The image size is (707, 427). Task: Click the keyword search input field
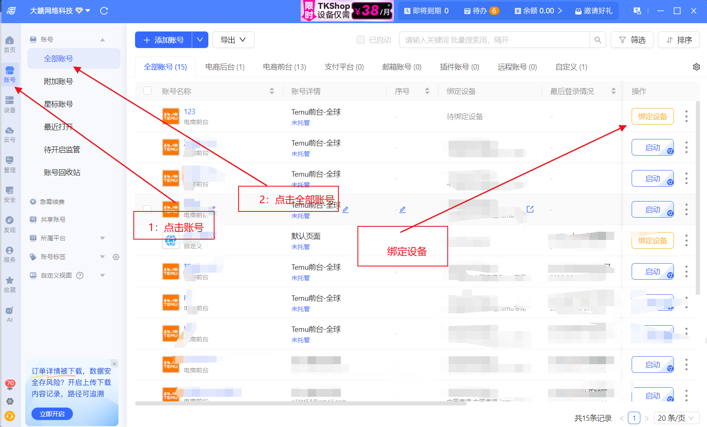495,40
